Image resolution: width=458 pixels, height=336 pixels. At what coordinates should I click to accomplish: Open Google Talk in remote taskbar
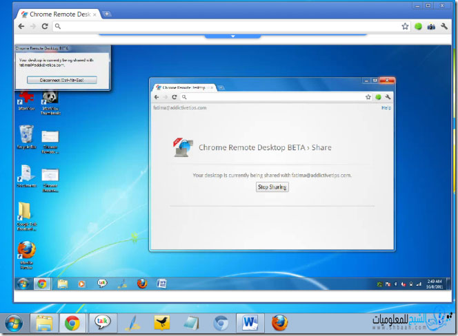click(x=102, y=283)
